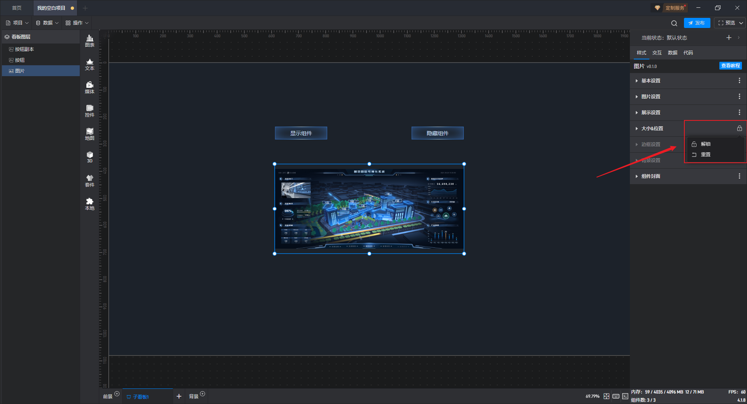Open the 项目 dropdown menu

point(17,23)
